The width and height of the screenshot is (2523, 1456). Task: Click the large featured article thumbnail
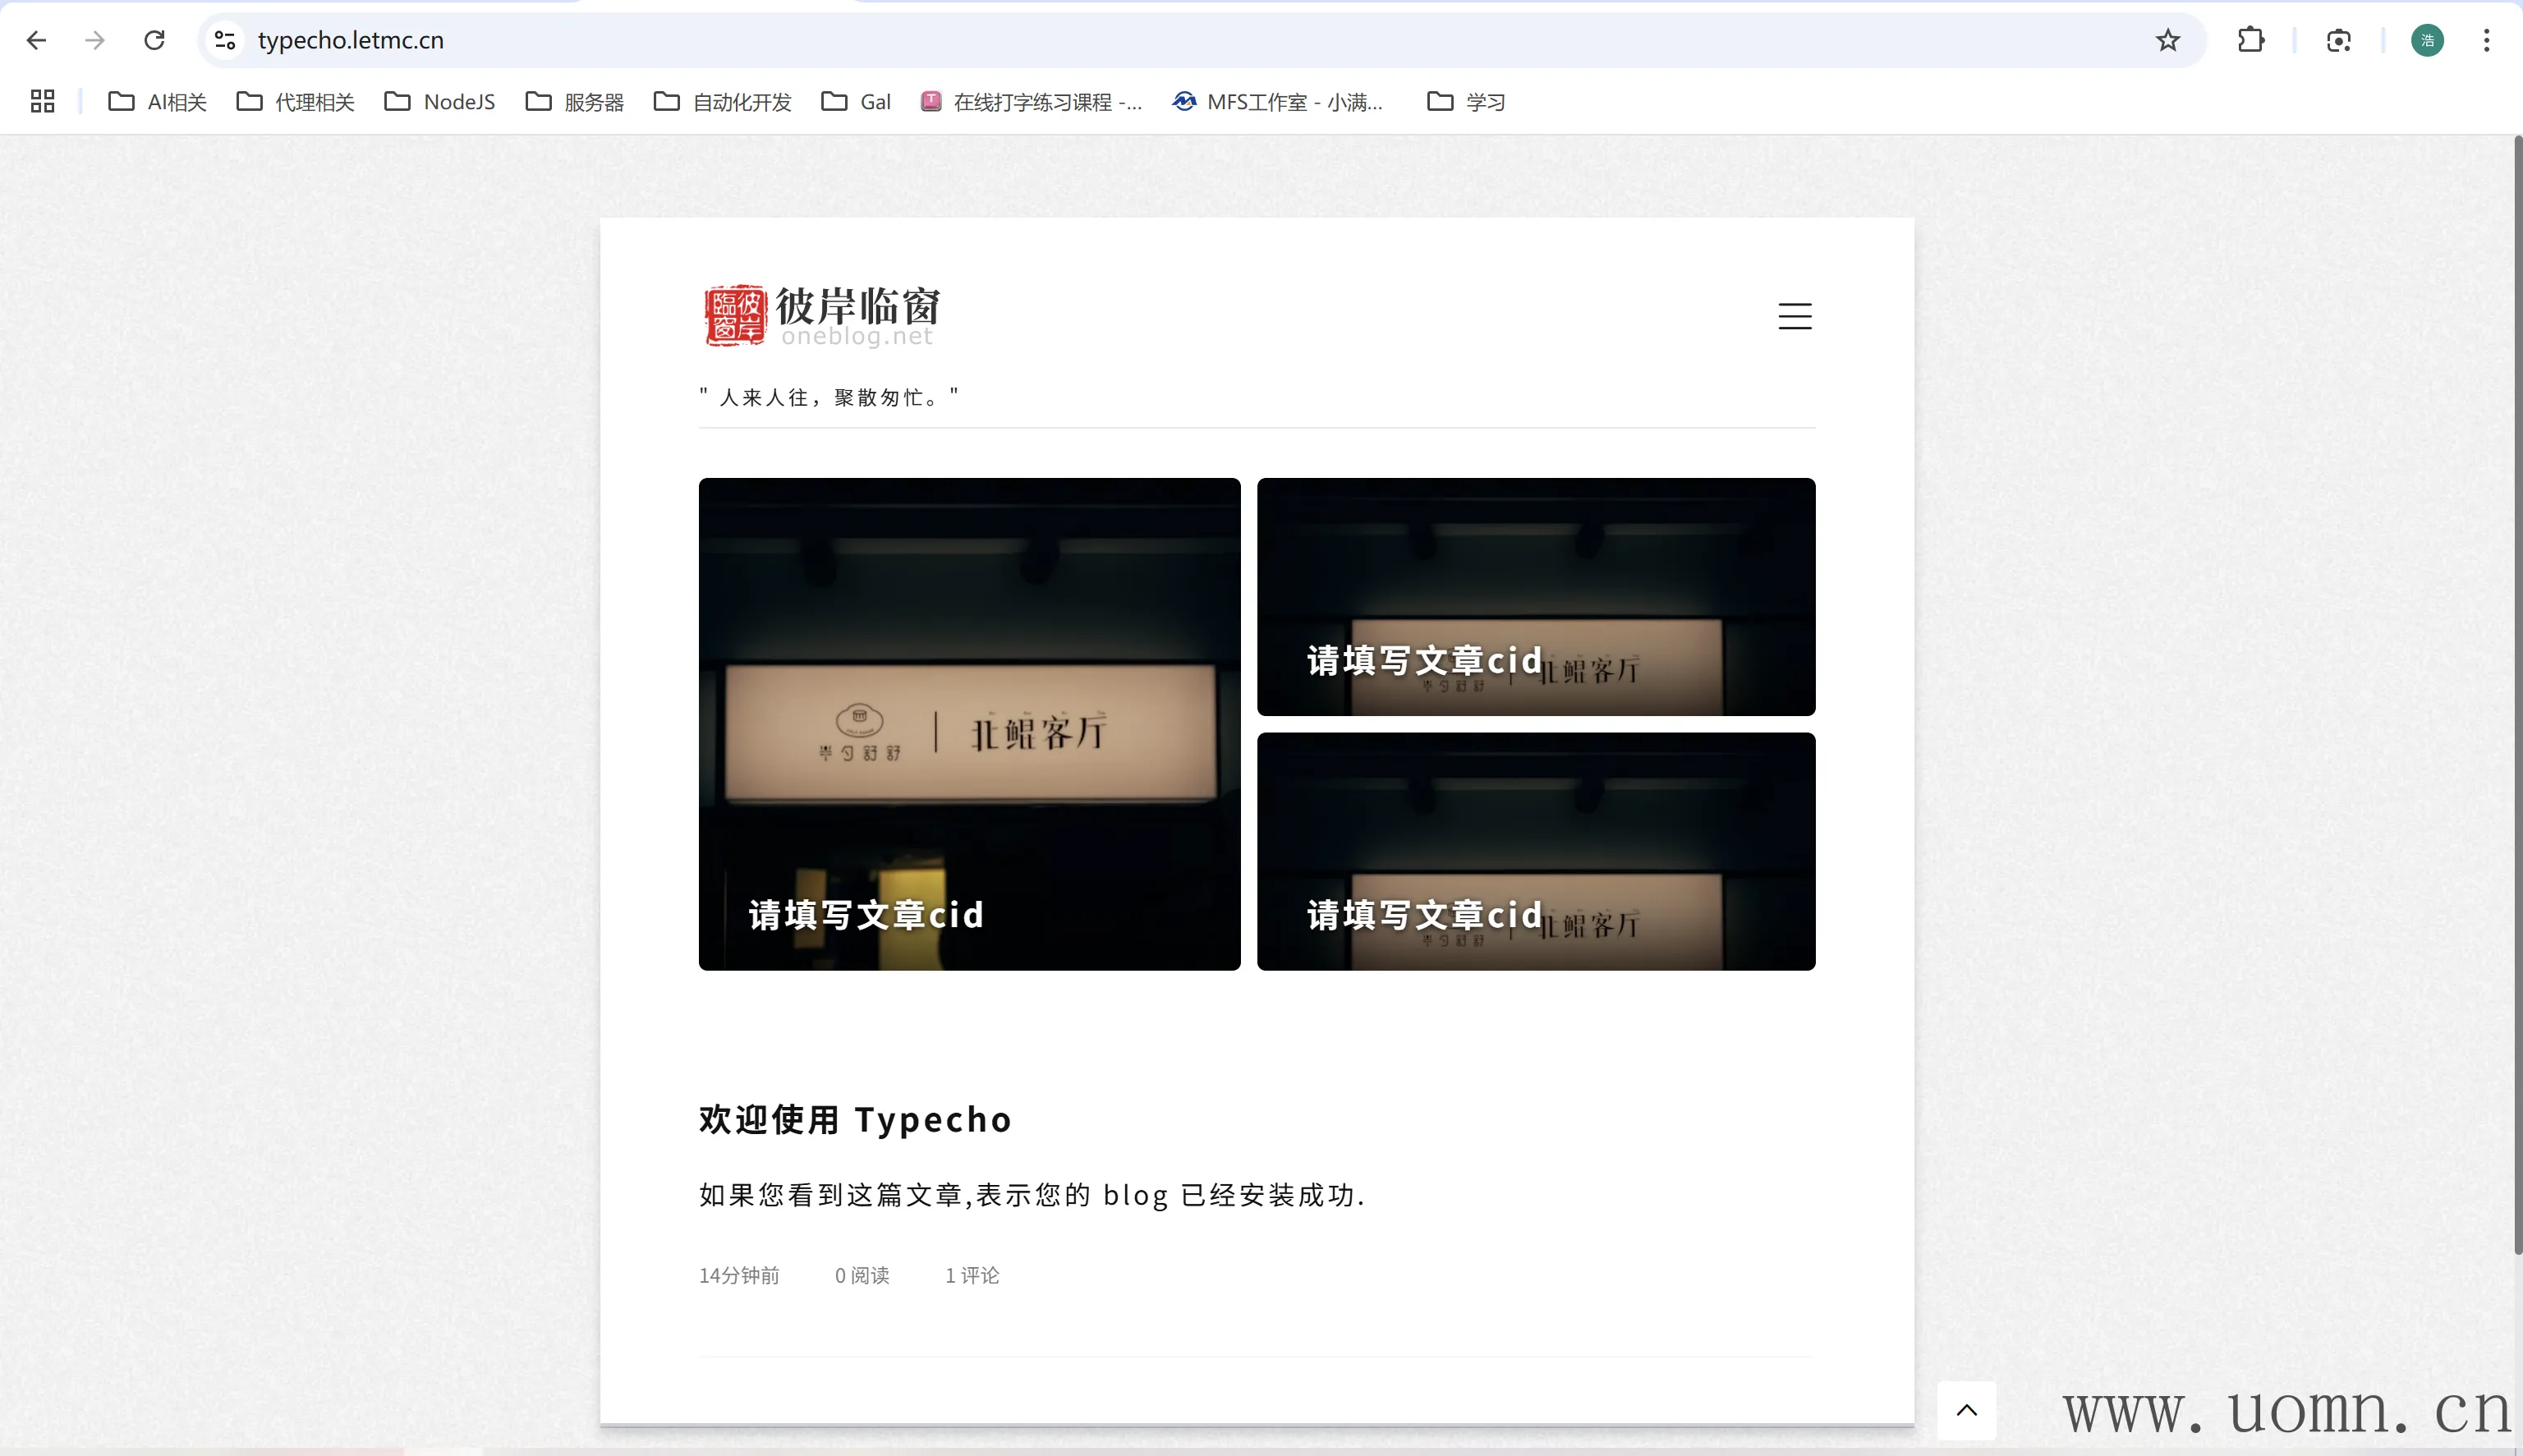[x=969, y=723]
